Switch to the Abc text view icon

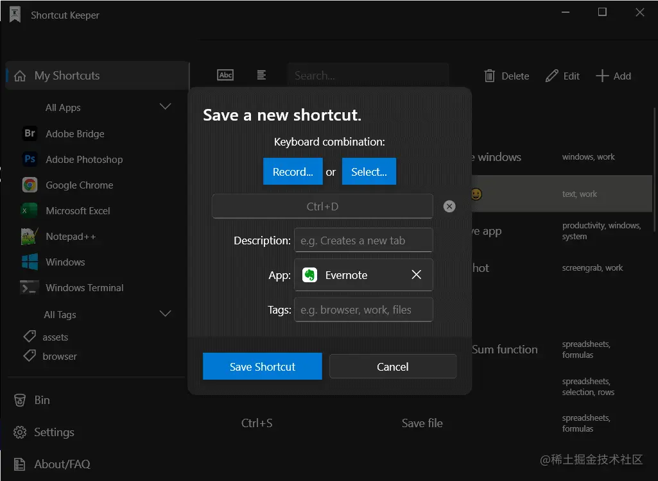pyautogui.click(x=225, y=75)
